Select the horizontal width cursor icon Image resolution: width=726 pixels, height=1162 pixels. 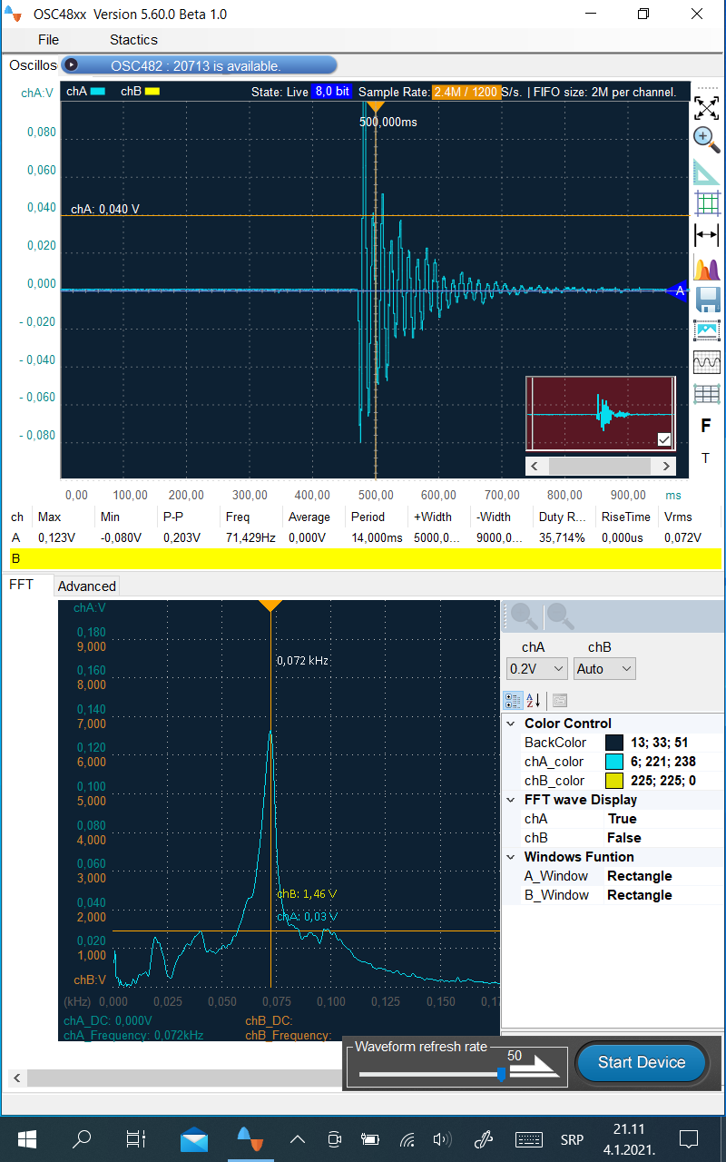706,236
